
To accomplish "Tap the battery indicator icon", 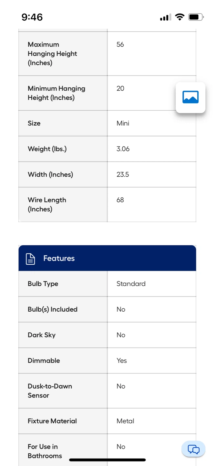I will (196, 17).
